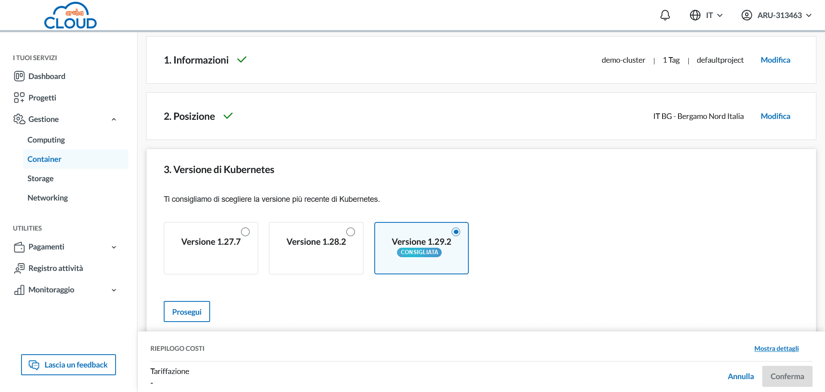The height and width of the screenshot is (392, 825).
Task: Select the Versione 1.29.2 radio button
Action: coord(456,232)
